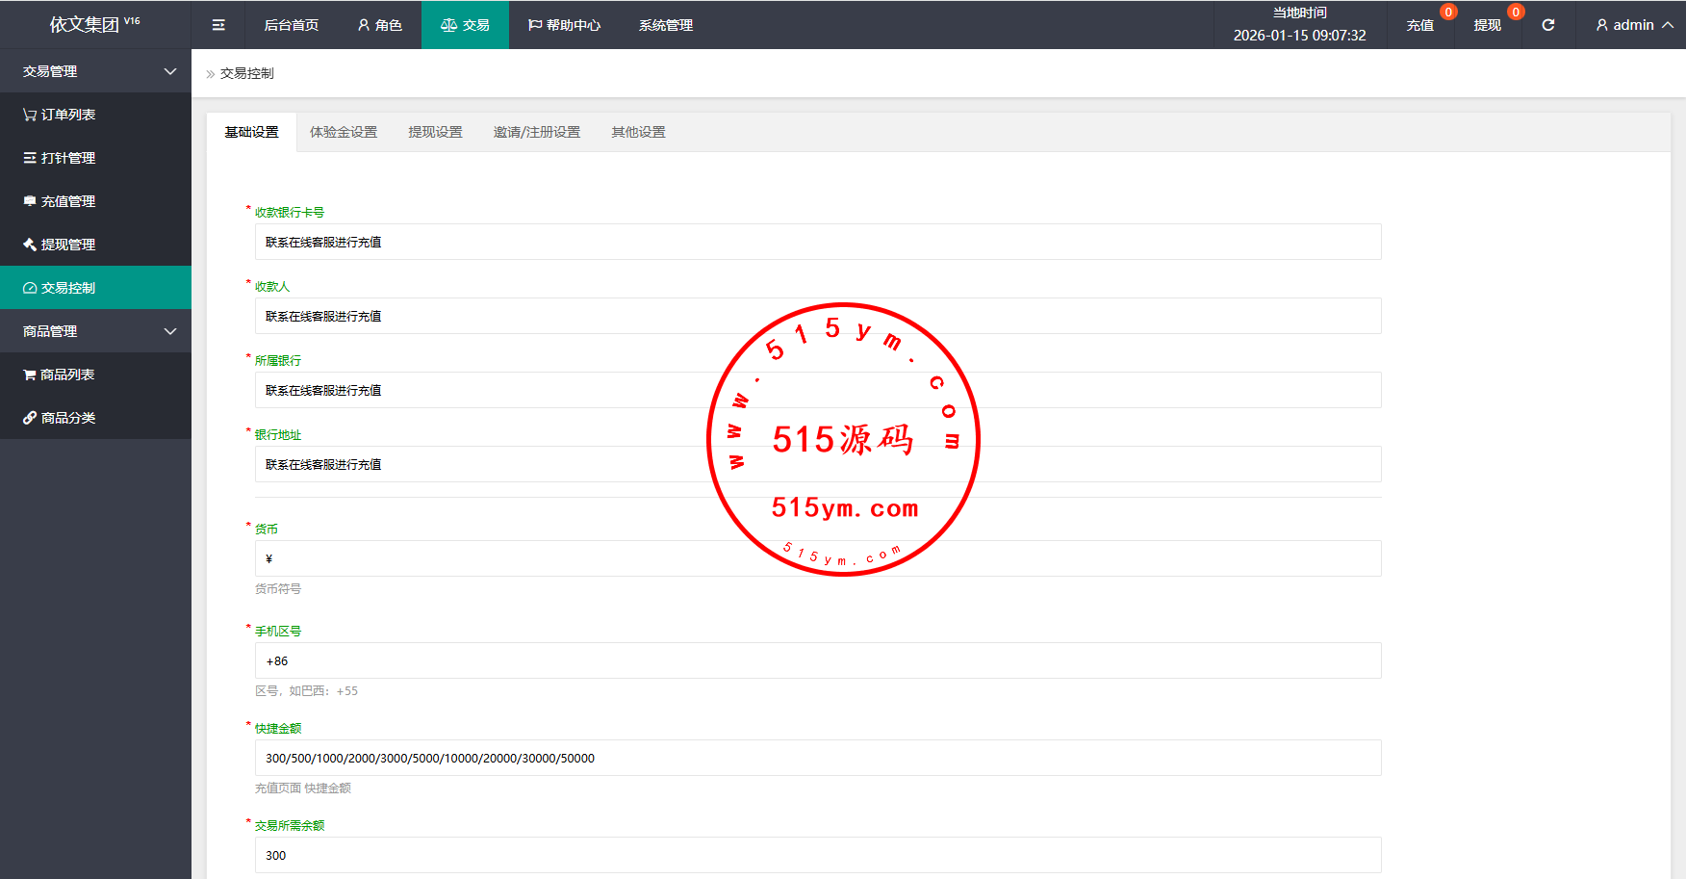
Task: Click the 收款银行卡号 input field
Action: pos(817,242)
